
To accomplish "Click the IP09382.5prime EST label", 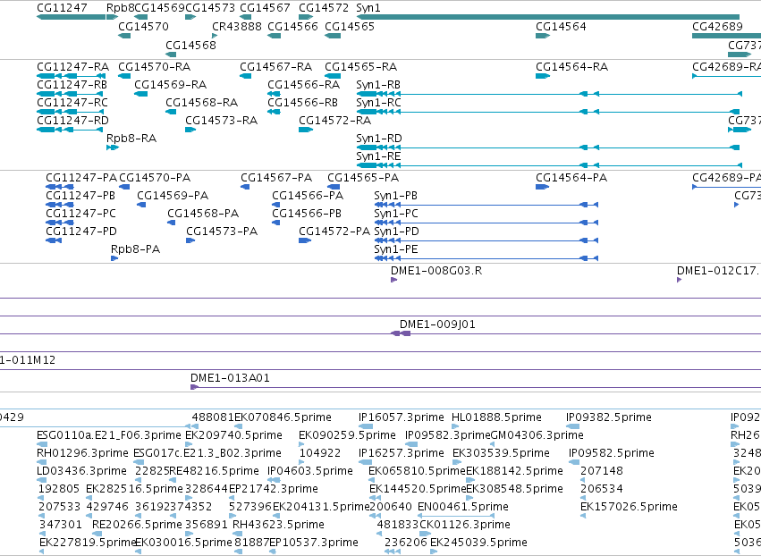I will [x=609, y=417].
